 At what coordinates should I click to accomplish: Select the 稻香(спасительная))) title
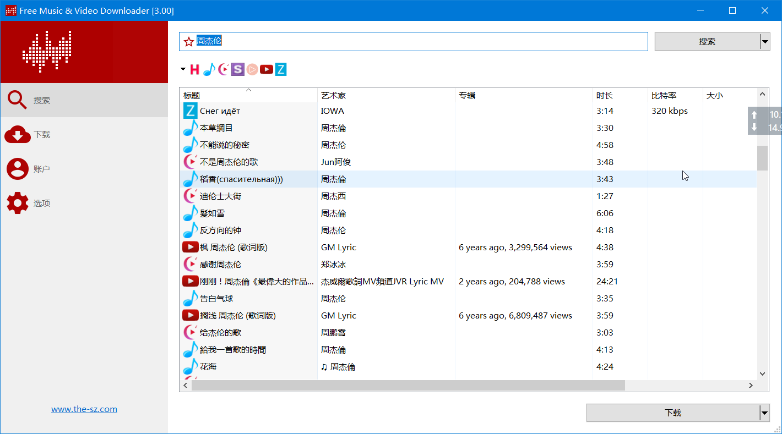[241, 179]
